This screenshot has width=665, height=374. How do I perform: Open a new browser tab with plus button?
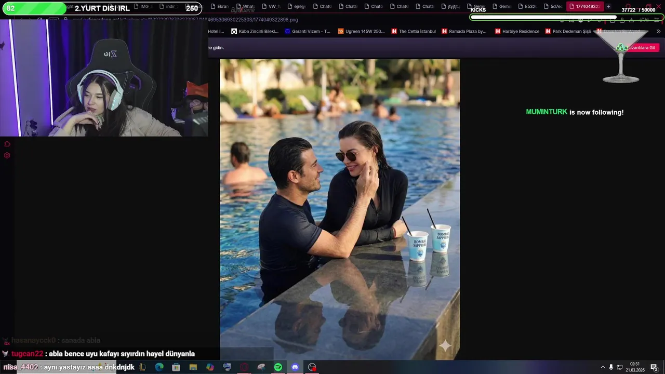tap(608, 6)
